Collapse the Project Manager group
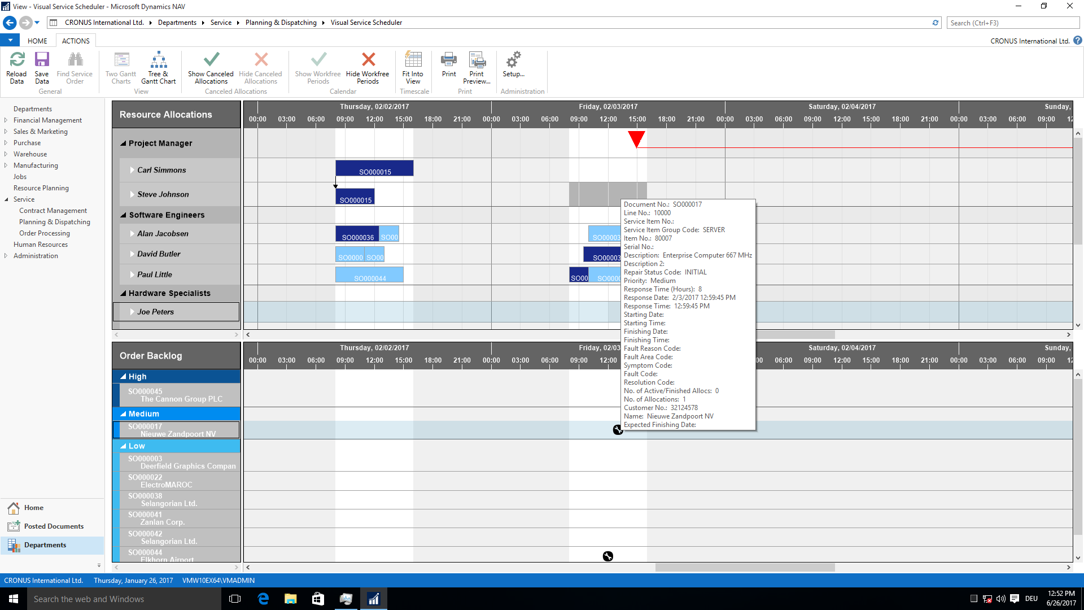Viewport: 1084px width, 610px height. click(123, 143)
